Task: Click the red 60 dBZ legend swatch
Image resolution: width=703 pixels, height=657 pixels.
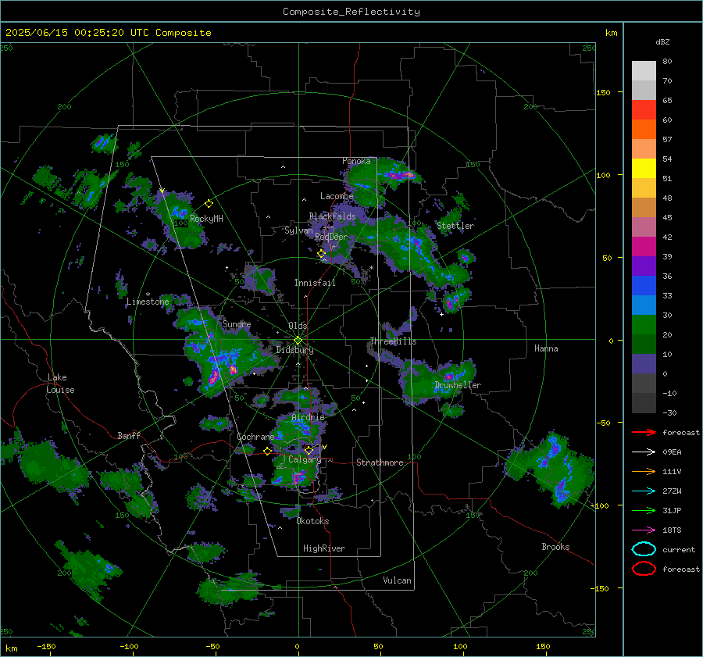Action: pyautogui.click(x=644, y=109)
